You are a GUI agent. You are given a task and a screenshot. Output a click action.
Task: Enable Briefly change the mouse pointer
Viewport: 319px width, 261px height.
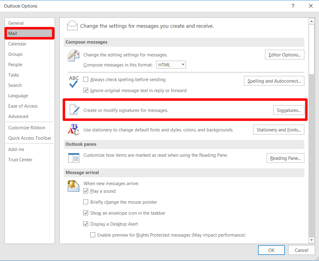click(x=86, y=202)
